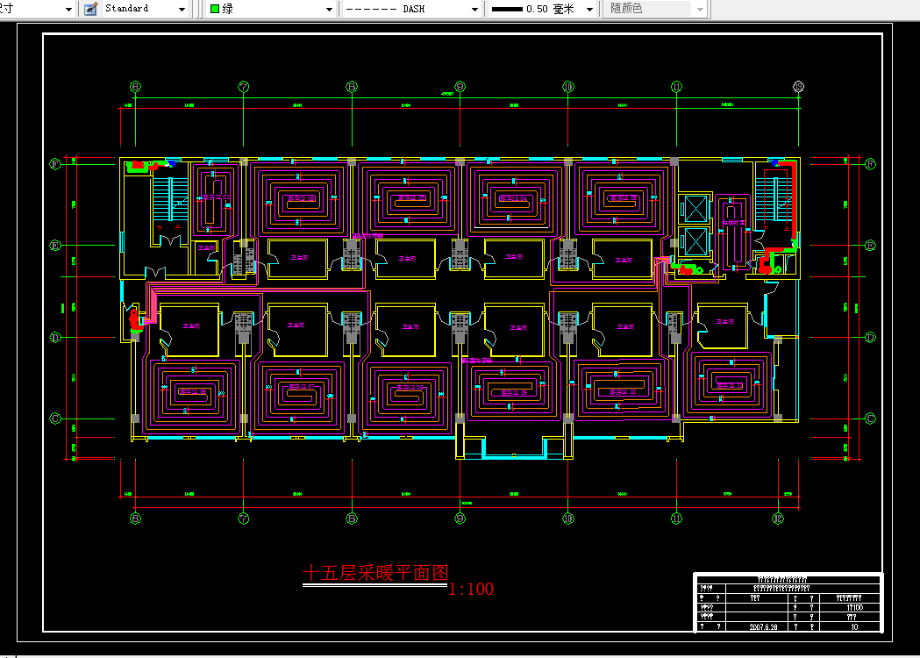Screen dimensions: 920x658
Task: Select the 1:100 scale text
Action: coord(471,589)
